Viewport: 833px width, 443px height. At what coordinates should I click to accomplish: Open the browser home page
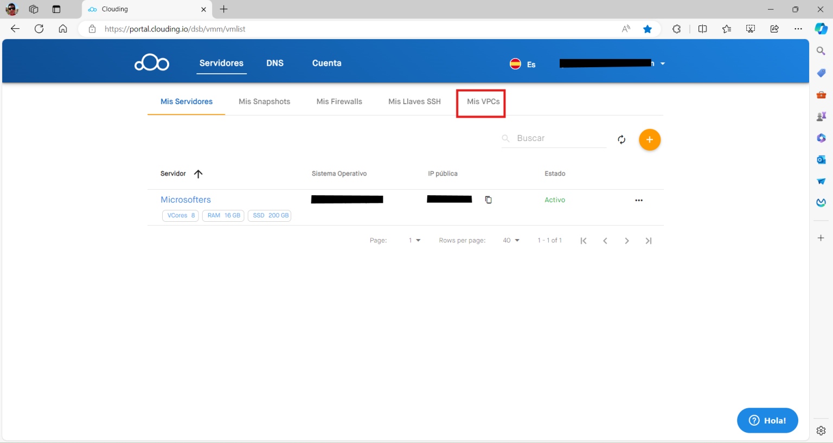(x=63, y=29)
